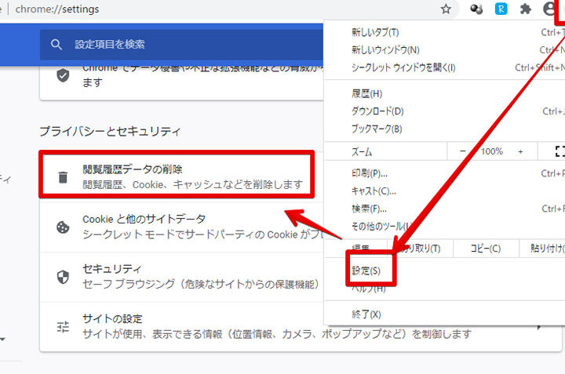This screenshot has height=374, width=565.
Task: Open the Extensions puzzle piece icon
Action: tap(526, 9)
